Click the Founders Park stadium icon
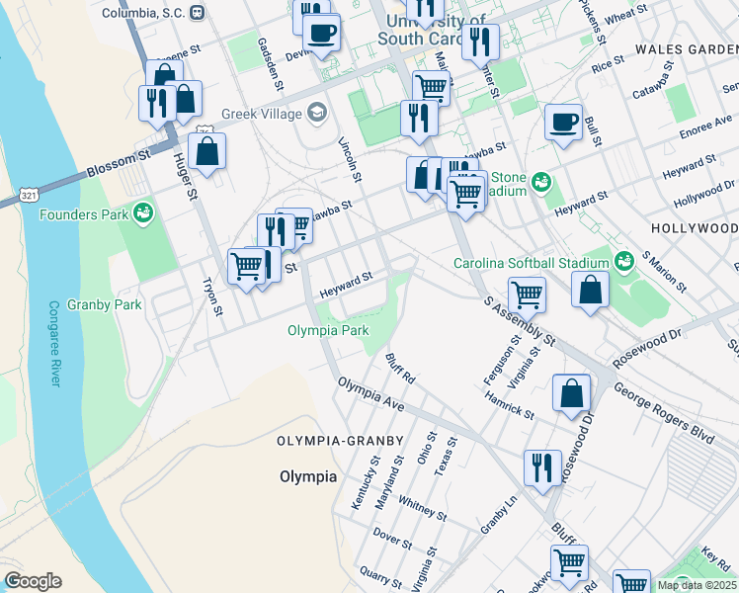Image resolution: width=739 pixels, height=593 pixels. point(143,213)
